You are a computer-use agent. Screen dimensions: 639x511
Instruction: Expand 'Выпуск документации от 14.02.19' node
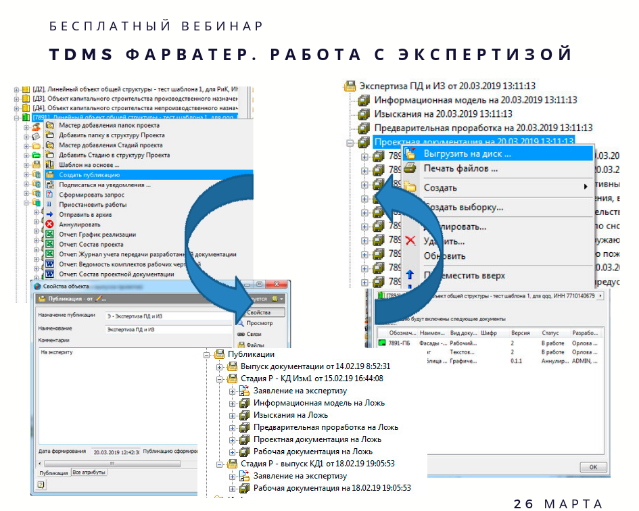point(219,367)
